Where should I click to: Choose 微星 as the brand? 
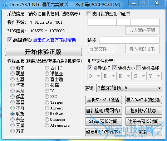(x=13, y=97)
